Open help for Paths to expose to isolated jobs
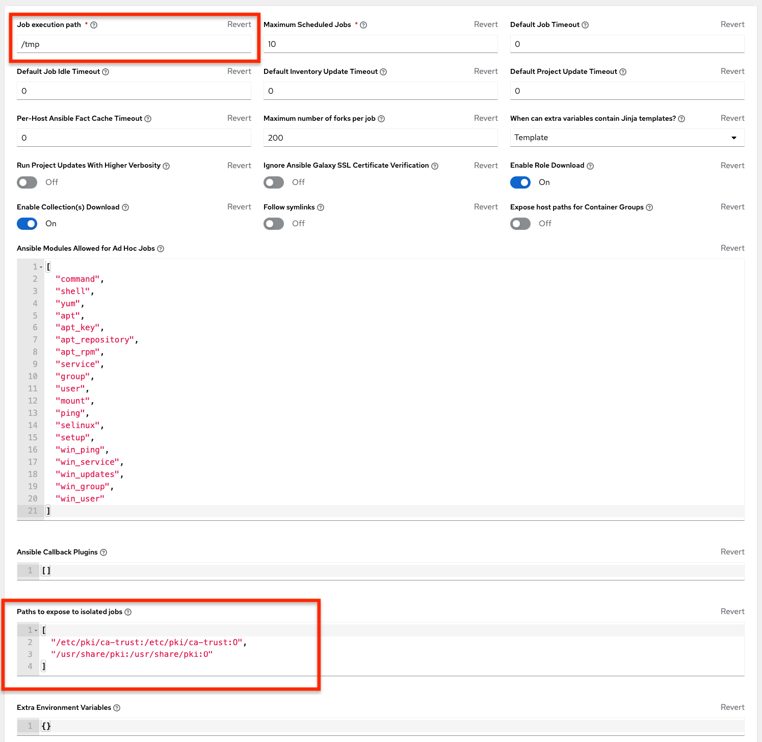This screenshot has height=742, width=762. (128, 612)
